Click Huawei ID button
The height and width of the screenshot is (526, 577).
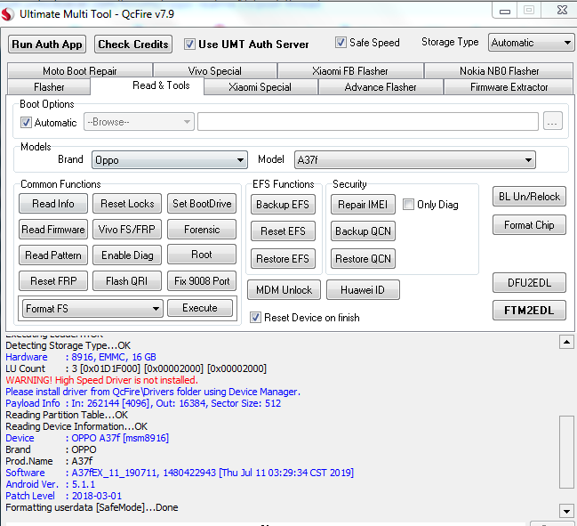363,290
